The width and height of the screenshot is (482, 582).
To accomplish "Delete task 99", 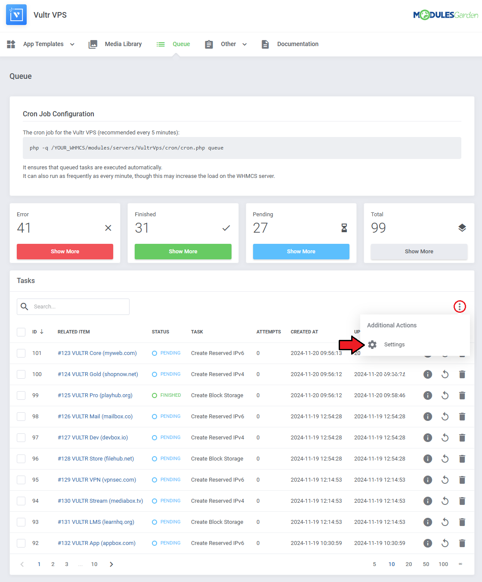I will [462, 395].
